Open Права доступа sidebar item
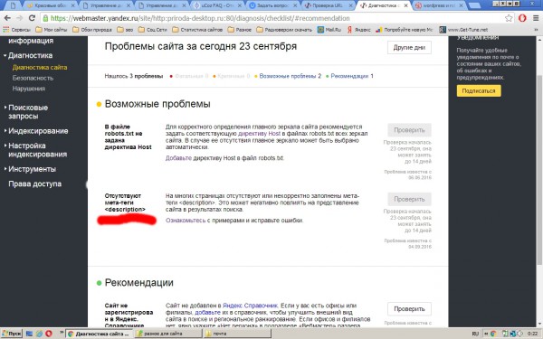 point(34,184)
